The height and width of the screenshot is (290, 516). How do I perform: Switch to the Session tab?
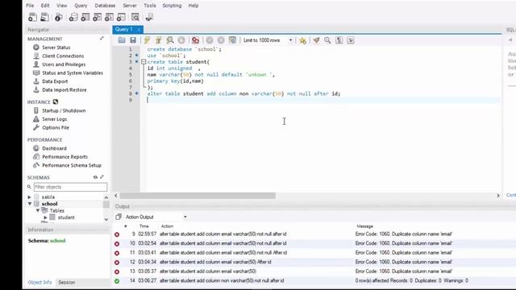click(66, 283)
